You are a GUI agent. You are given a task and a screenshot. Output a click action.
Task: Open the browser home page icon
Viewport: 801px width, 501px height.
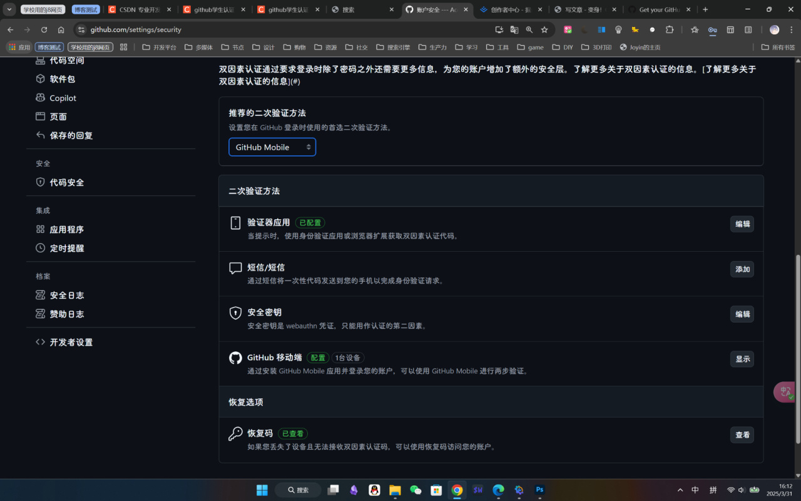pyautogui.click(x=61, y=29)
